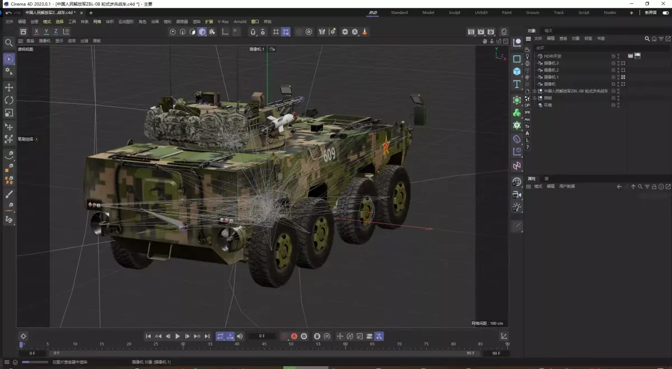Image resolution: width=672 pixels, height=369 pixels.
Task: Switch to the Nodes layout tab
Action: coord(610,12)
